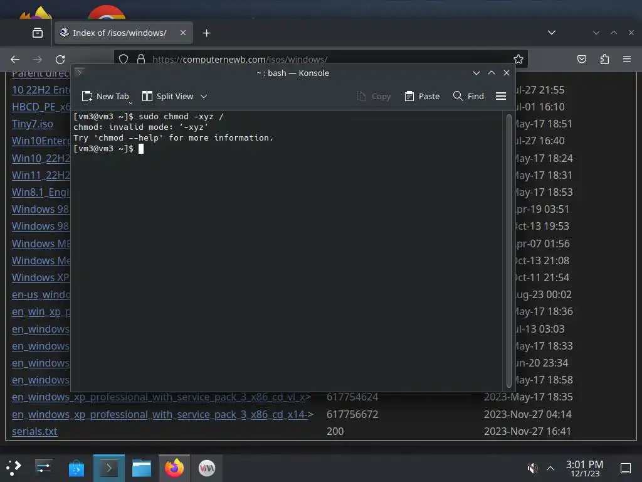This screenshot has width=642, height=482.
Task: Click Show Desktop icon
Action: 625,468
